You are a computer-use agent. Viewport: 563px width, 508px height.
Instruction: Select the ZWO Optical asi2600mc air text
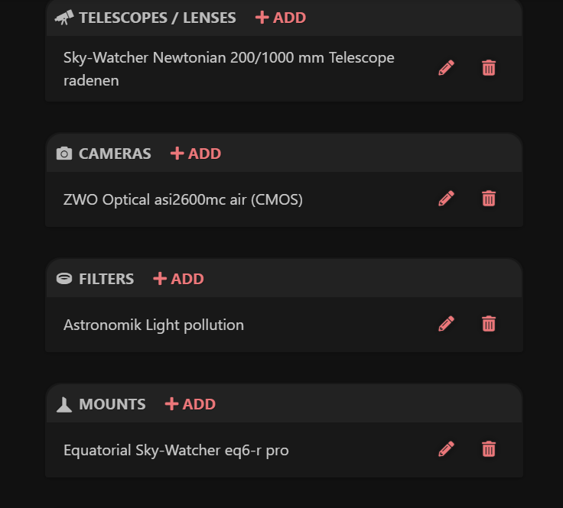[x=183, y=199]
